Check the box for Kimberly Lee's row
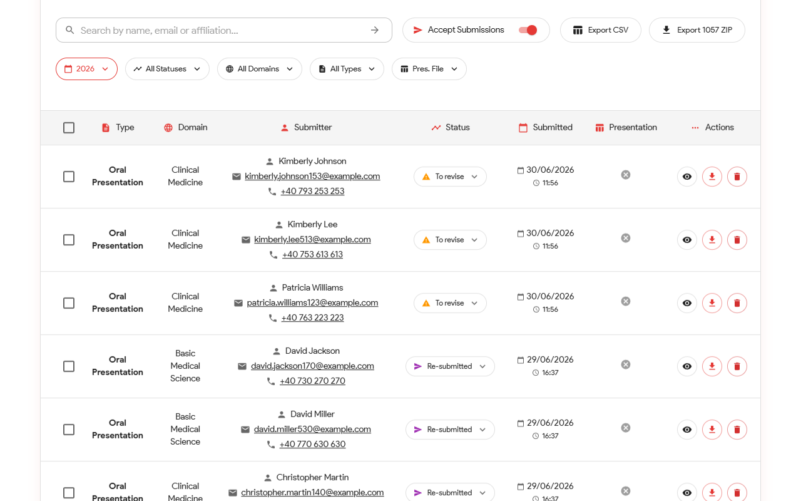801x501 pixels. tap(69, 240)
